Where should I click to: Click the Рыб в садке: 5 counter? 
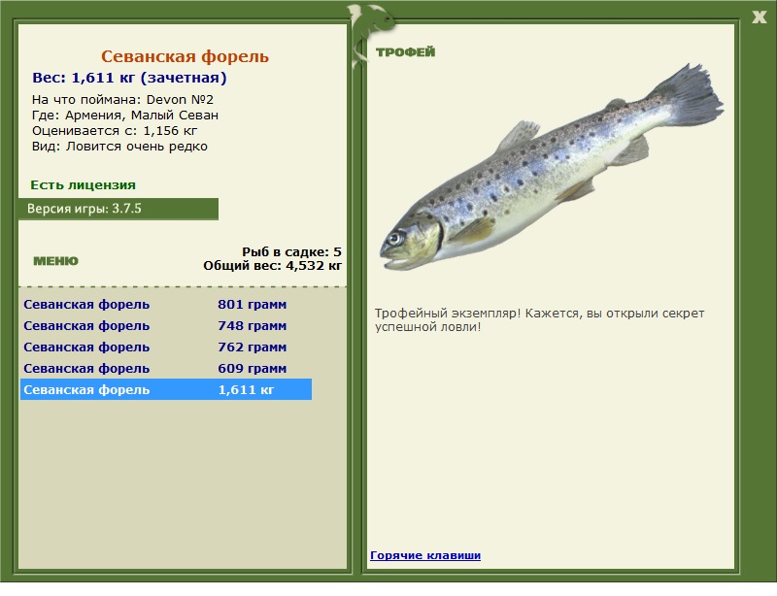pos(292,251)
